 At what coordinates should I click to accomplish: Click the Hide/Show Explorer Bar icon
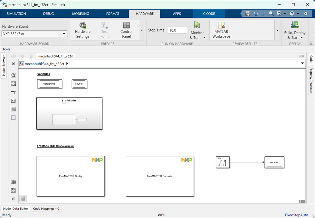click(13, 64)
